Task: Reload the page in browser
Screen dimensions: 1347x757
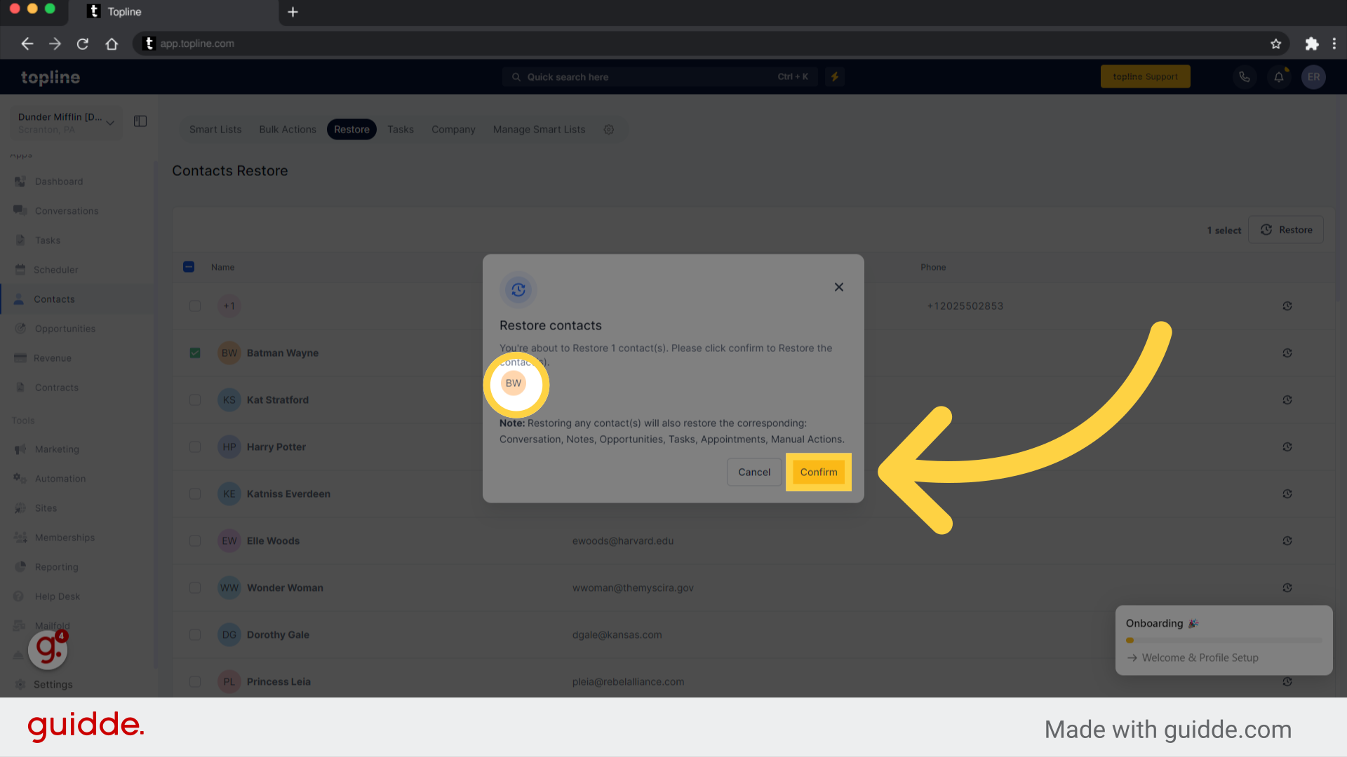Action: [82, 43]
